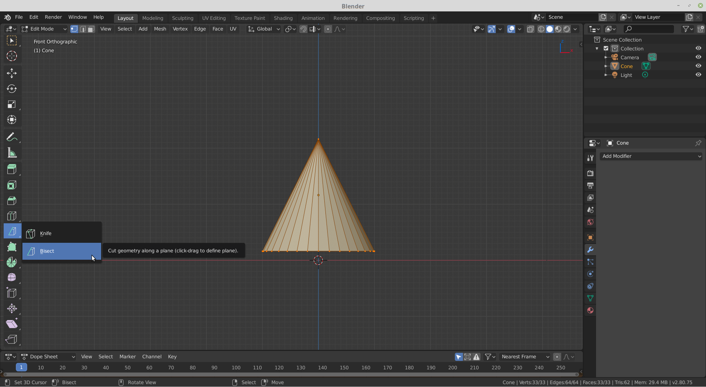Viewport: 706px width, 387px height.
Task: Select the 3D Cursor tool
Action: tap(12, 56)
